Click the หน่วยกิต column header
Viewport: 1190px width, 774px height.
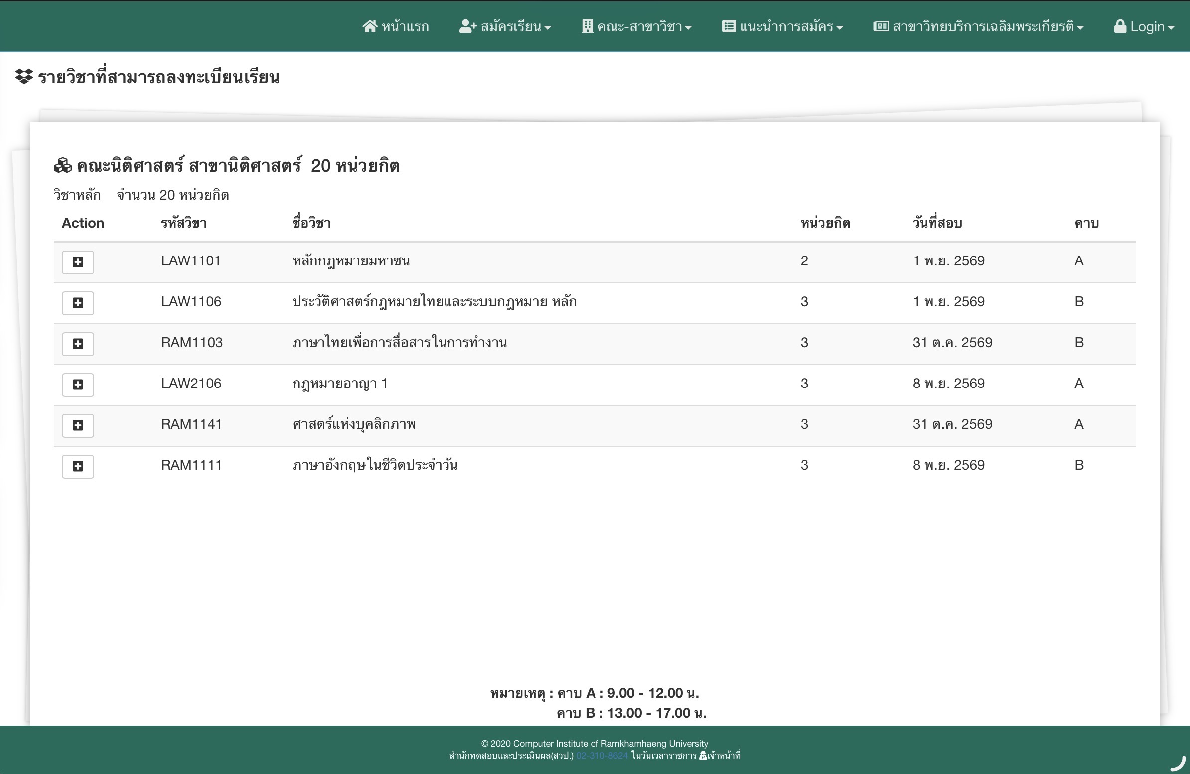click(825, 223)
